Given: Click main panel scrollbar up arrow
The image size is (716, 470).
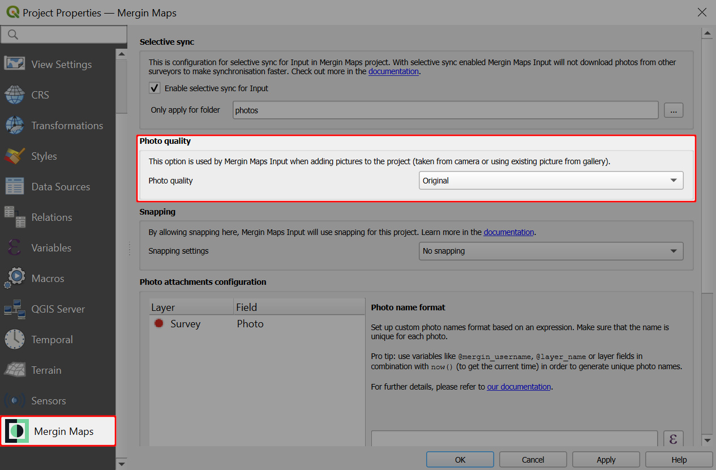Looking at the screenshot, I should click(707, 34).
